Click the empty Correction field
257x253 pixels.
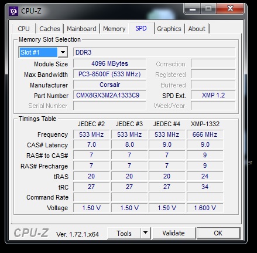coord(213,63)
